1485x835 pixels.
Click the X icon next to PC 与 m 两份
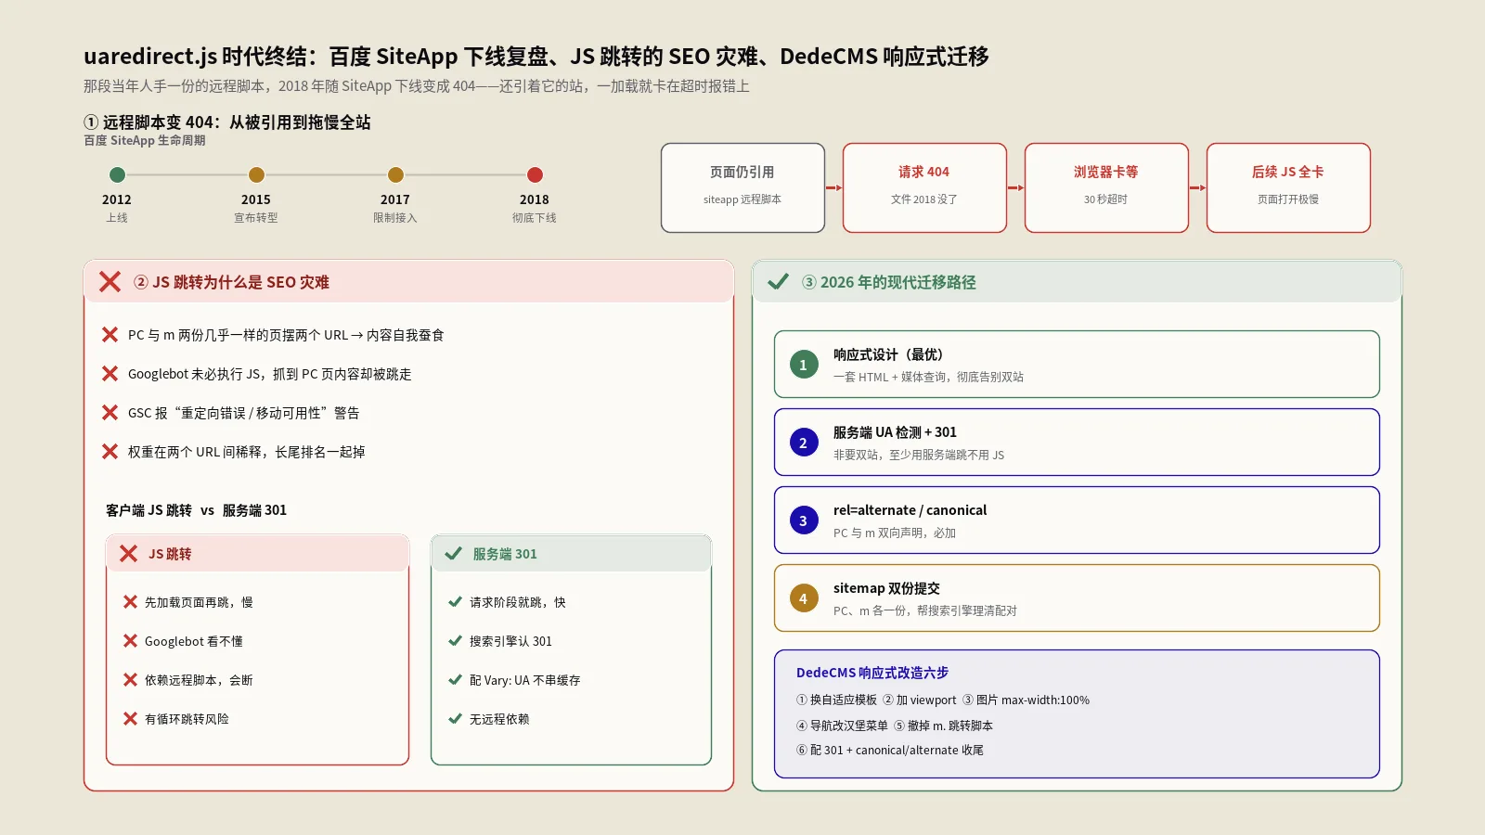110,335
